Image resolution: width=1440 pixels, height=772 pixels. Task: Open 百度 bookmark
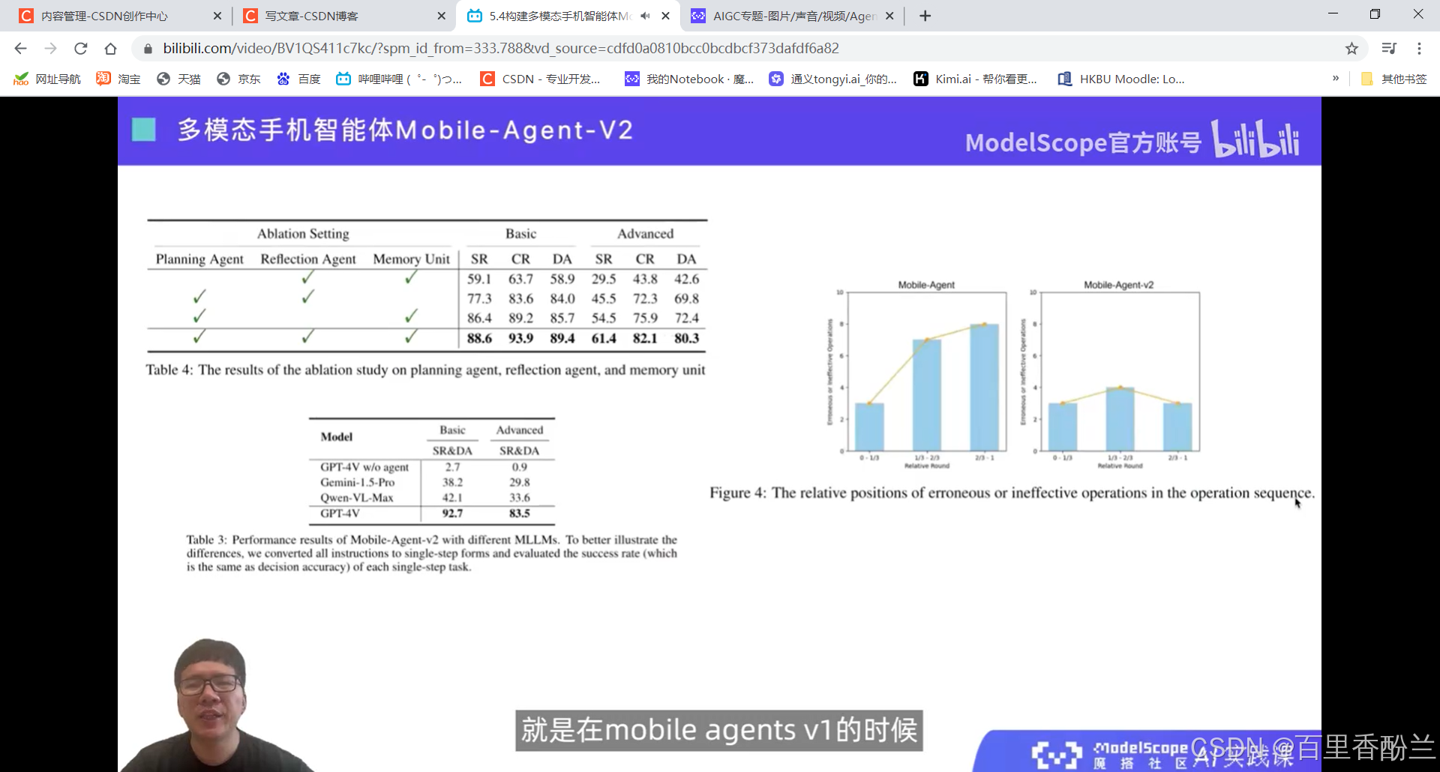(x=298, y=79)
